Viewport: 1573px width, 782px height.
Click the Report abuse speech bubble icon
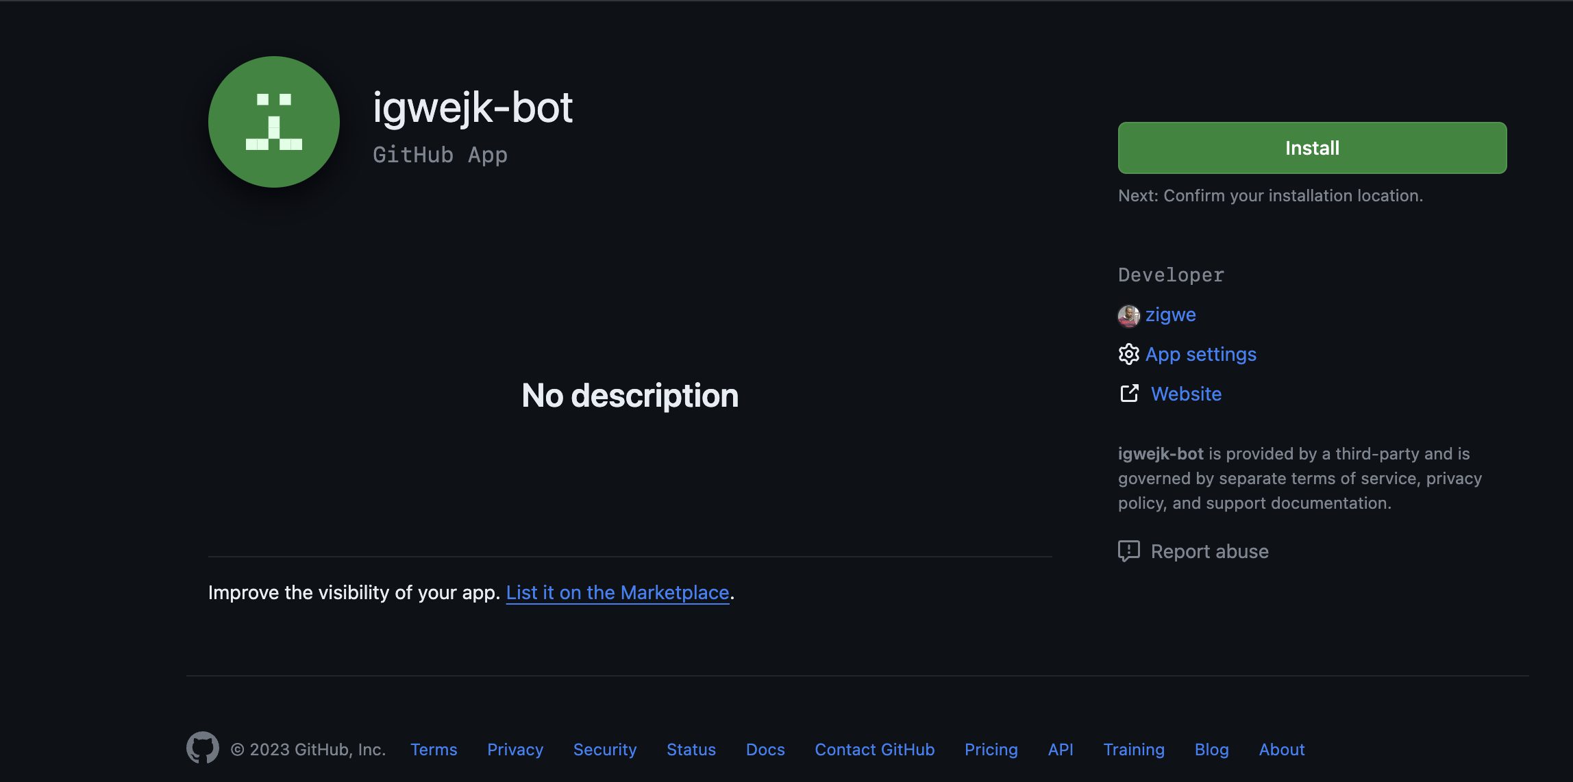(x=1128, y=551)
